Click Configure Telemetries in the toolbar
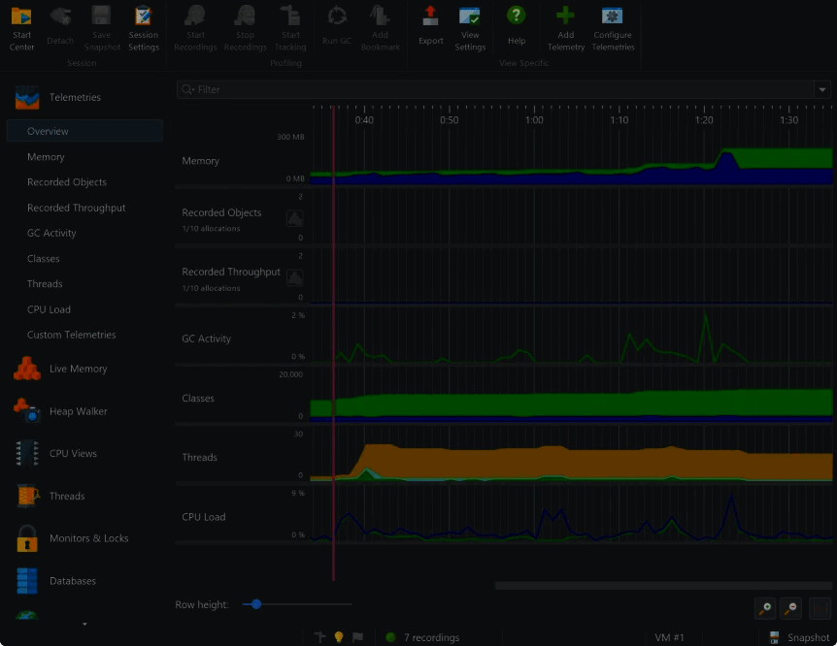Image resolution: width=837 pixels, height=646 pixels. 613,29
